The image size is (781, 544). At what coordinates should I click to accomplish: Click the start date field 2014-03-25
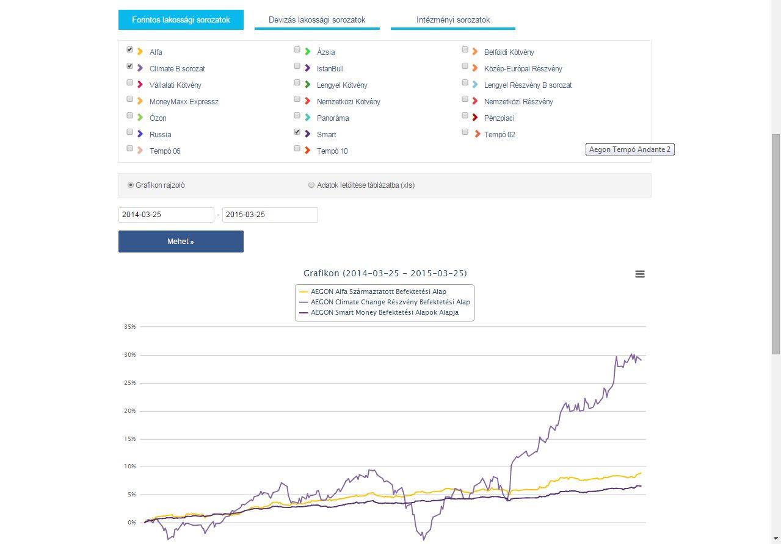(166, 215)
